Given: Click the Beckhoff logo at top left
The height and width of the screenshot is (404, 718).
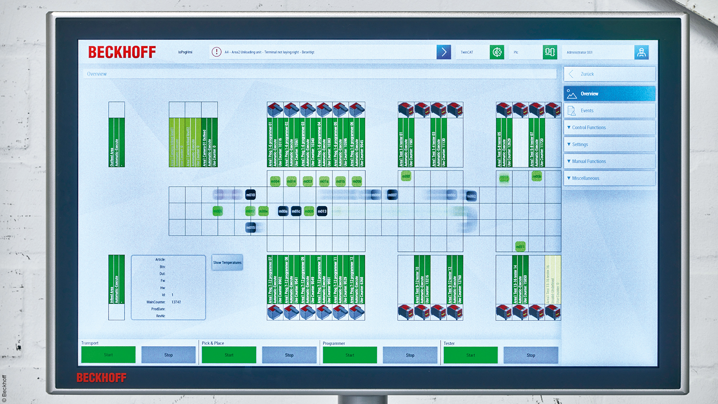Looking at the screenshot, I should click(122, 52).
